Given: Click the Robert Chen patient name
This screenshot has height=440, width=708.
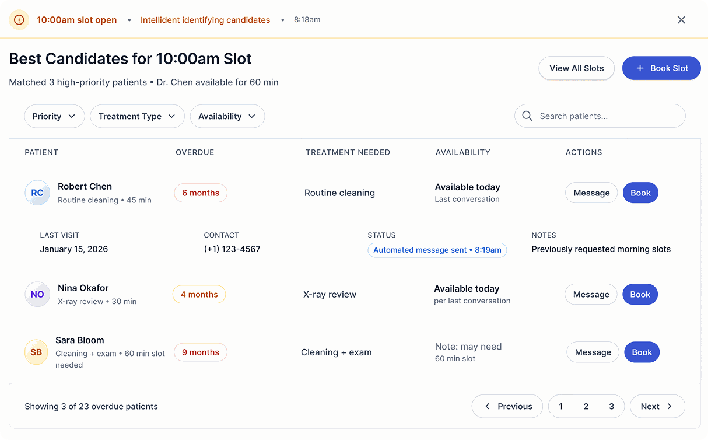Looking at the screenshot, I should (85, 187).
